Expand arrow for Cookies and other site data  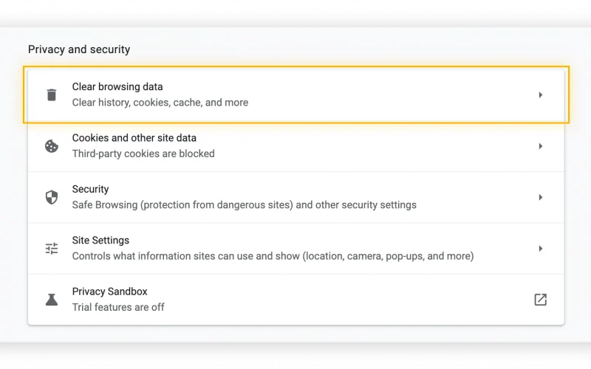[540, 146]
